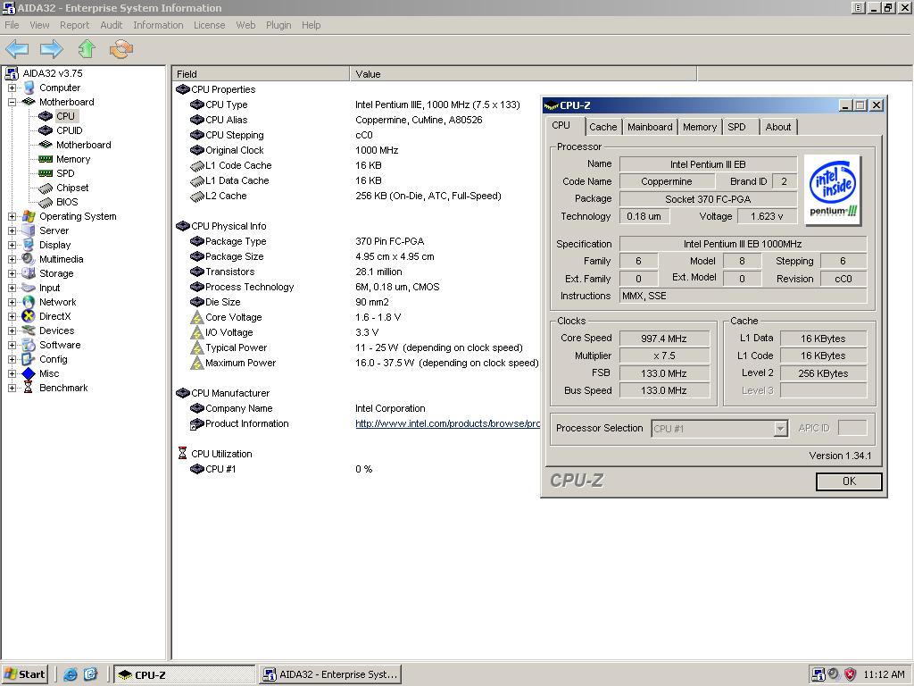Click the blue back arrow toolbar icon
The image size is (914, 686).
point(17,49)
